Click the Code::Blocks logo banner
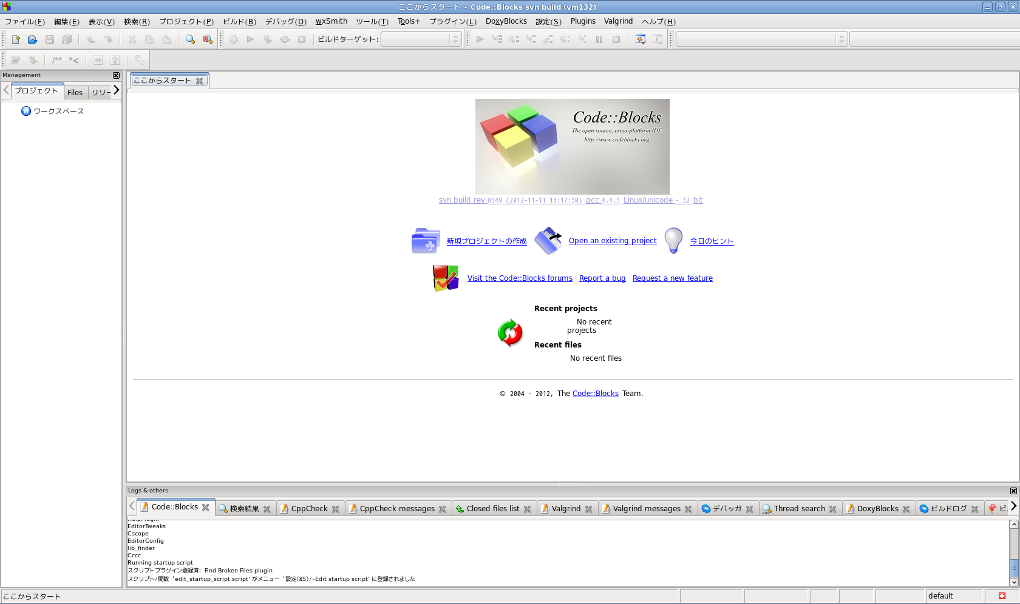The height and width of the screenshot is (604, 1020). (573, 147)
